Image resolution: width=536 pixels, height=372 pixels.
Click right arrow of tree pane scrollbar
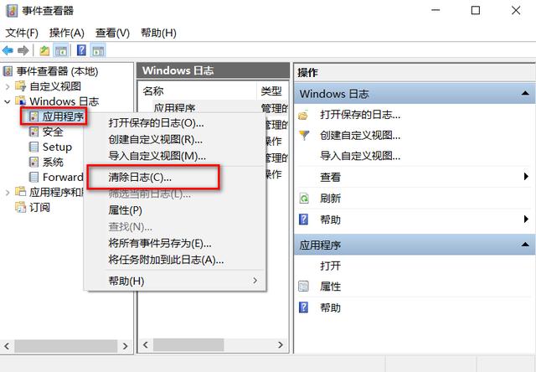[125, 346]
